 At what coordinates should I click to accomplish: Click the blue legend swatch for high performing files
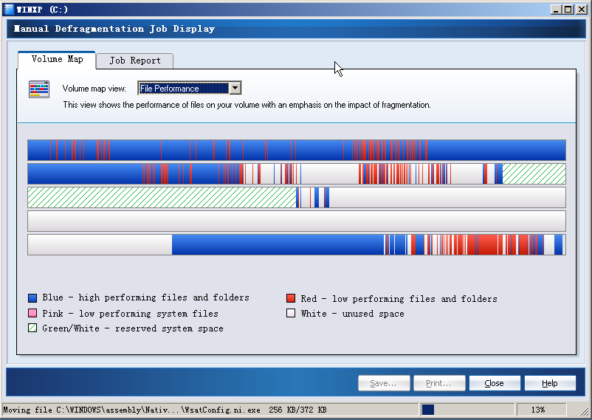[x=32, y=298]
